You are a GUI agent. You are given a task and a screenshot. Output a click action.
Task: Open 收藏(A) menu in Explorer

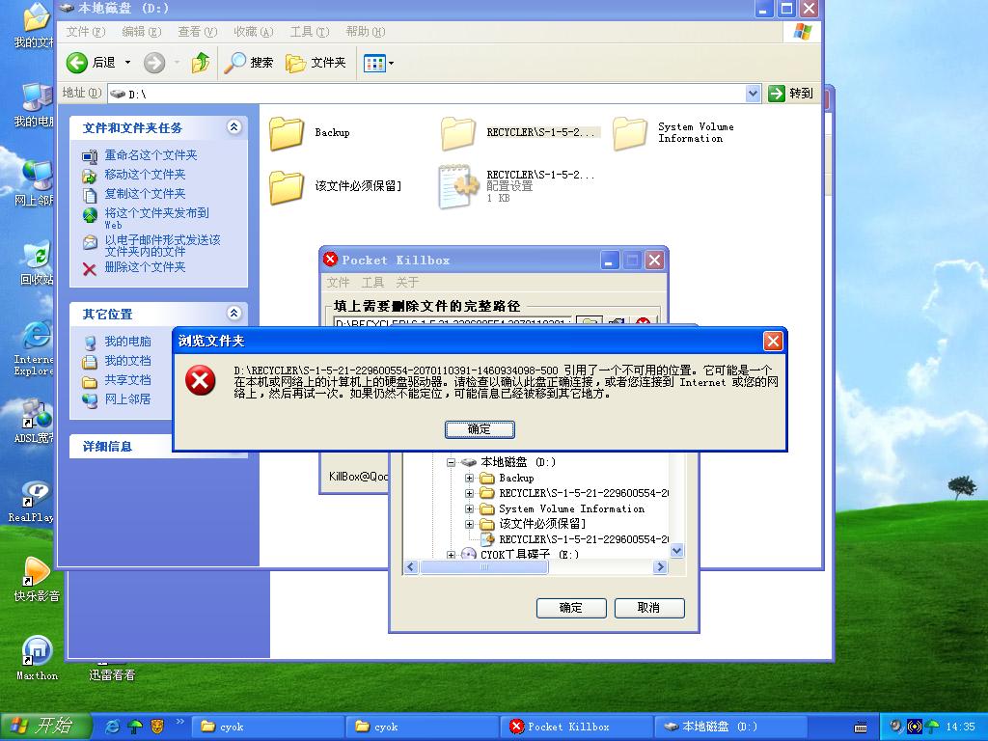click(x=254, y=32)
